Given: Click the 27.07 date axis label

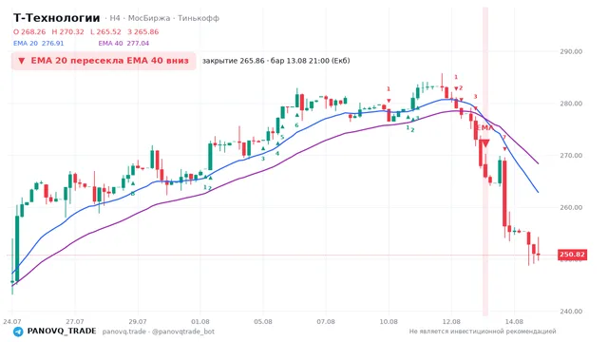Looking at the screenshot, I should coord(74,321).
